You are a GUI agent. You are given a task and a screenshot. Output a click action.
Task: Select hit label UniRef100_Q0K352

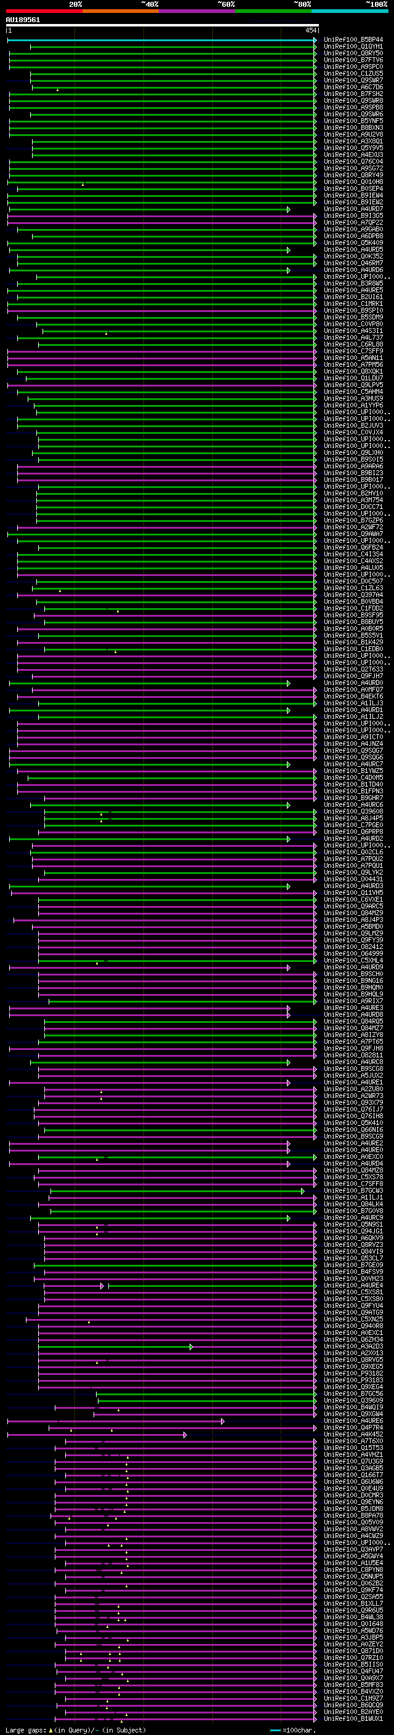353,257
